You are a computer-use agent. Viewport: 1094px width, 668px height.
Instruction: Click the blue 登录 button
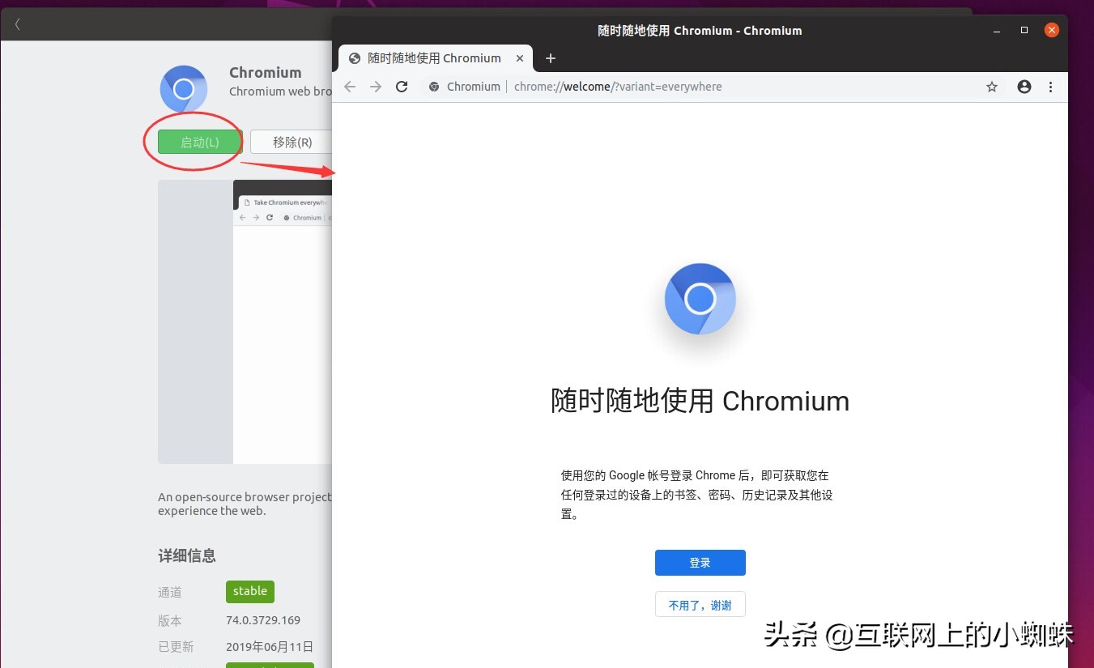pyautogui.click(x=700, y=563)
